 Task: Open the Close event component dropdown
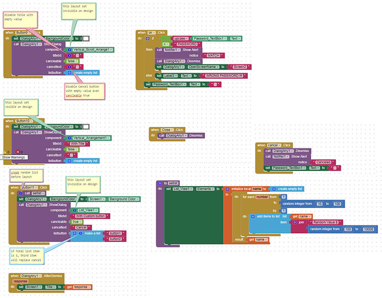(x=167, y=130)
